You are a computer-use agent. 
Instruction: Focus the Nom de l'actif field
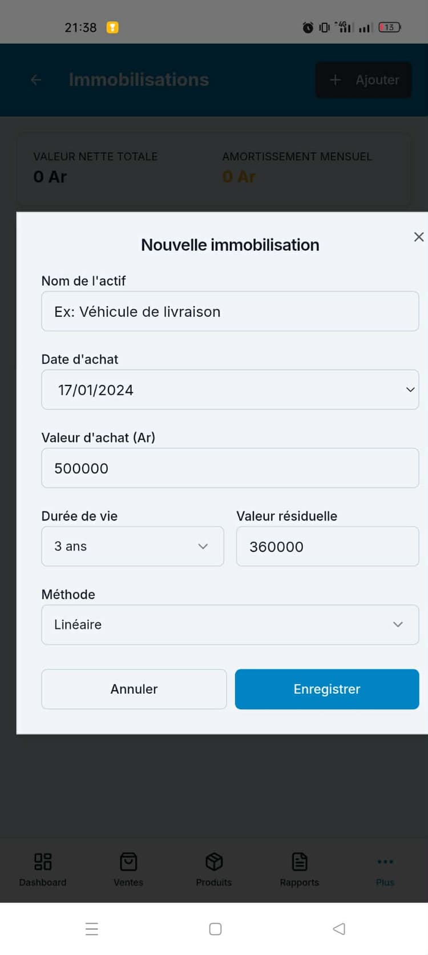(230, 311)
